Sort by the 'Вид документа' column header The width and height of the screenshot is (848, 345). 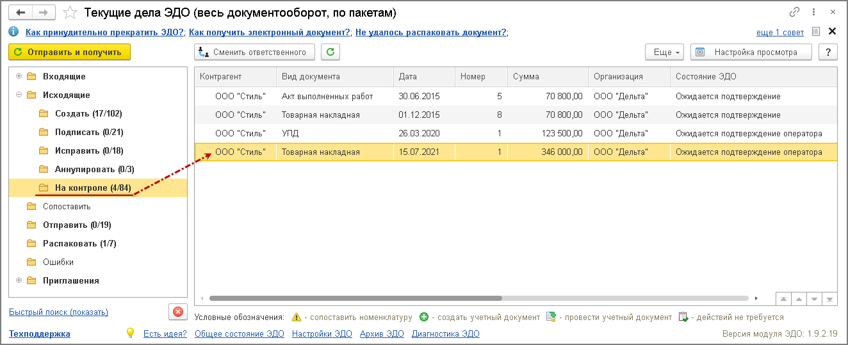point(335,77)
